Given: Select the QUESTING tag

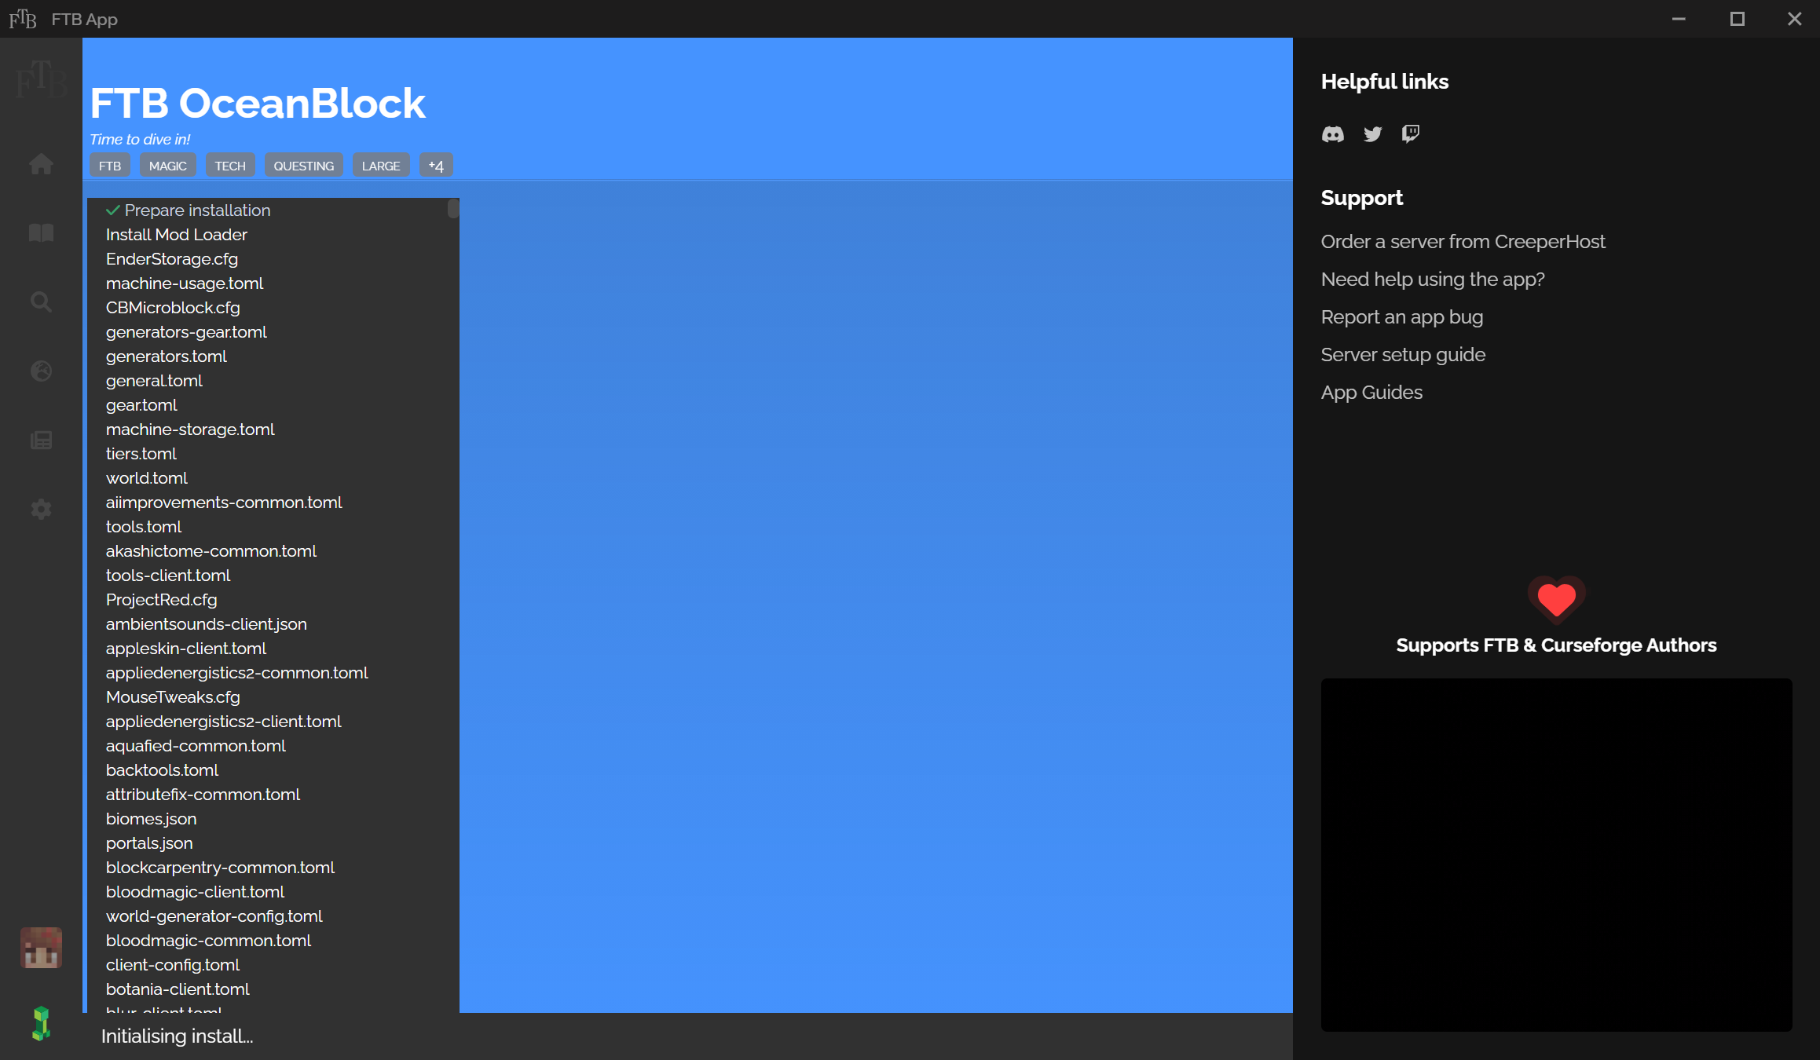Looking at the screenshot, I should [303, 165].
